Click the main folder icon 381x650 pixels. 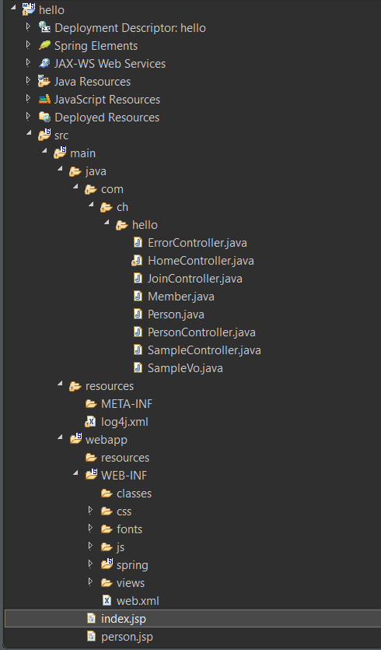click(60, 153)
